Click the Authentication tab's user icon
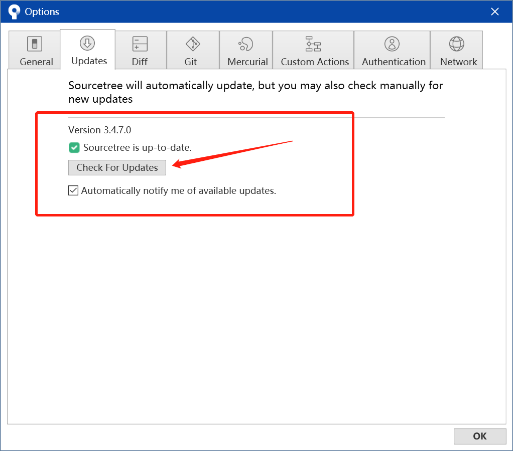Viewport: 513px width, 451px height. (x=392, y=44)
